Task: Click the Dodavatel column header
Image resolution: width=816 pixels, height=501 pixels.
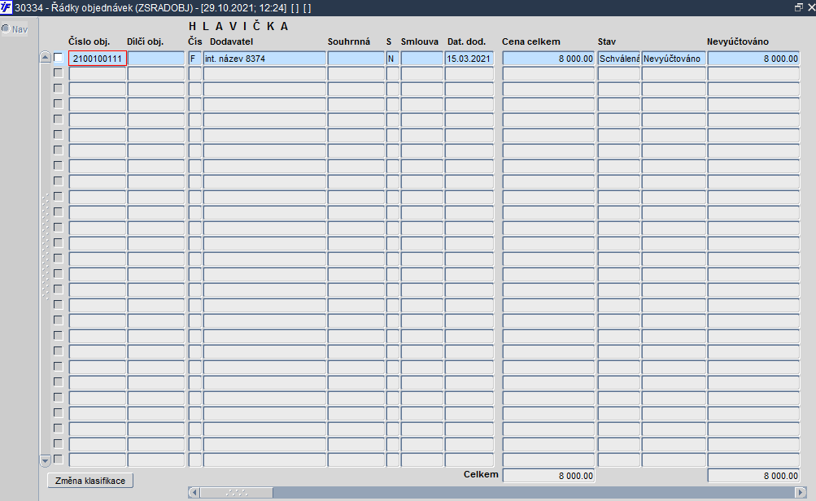Action: pos(231,41)
